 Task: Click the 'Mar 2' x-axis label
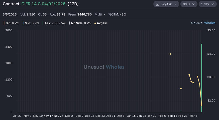click(193, 116)
